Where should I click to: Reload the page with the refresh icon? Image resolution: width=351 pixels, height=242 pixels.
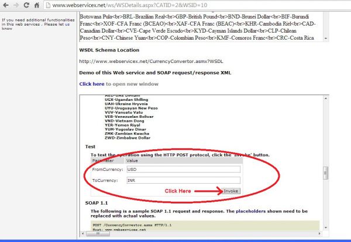tap(26, 5)
